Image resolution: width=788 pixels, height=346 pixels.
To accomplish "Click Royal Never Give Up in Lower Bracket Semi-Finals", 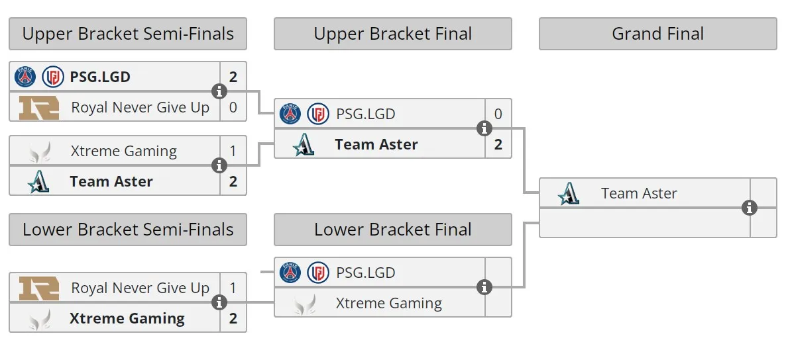I will coord(141,288).
